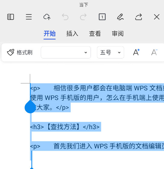Click the redo arrow icon
The image size is (164, 169).
tap(83, 17)
